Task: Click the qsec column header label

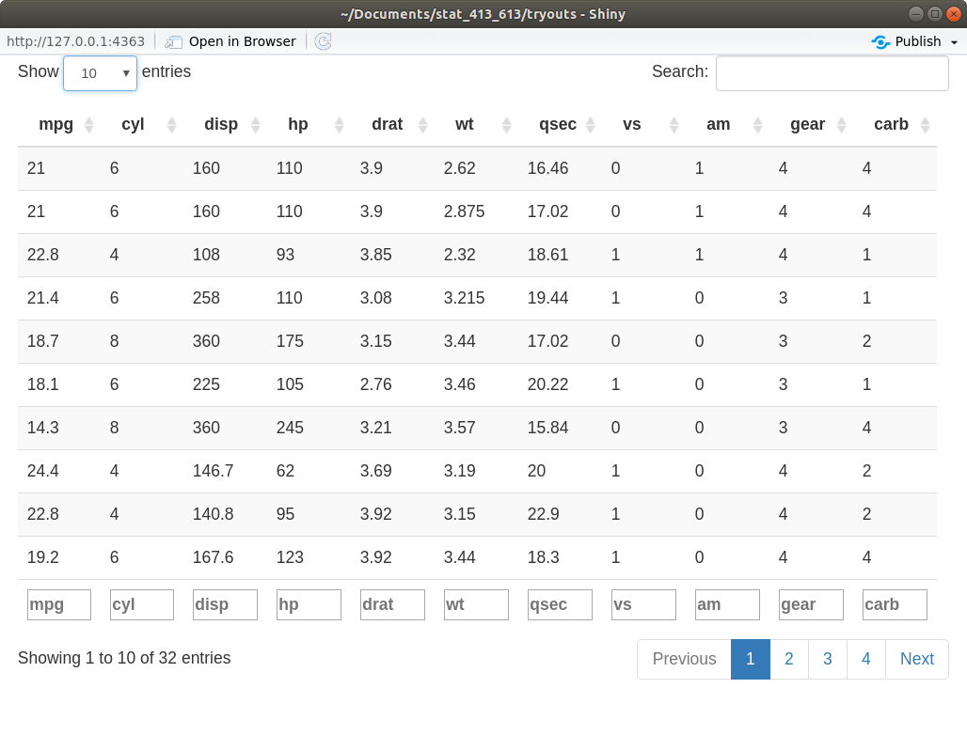Action: tap(558, 124)
